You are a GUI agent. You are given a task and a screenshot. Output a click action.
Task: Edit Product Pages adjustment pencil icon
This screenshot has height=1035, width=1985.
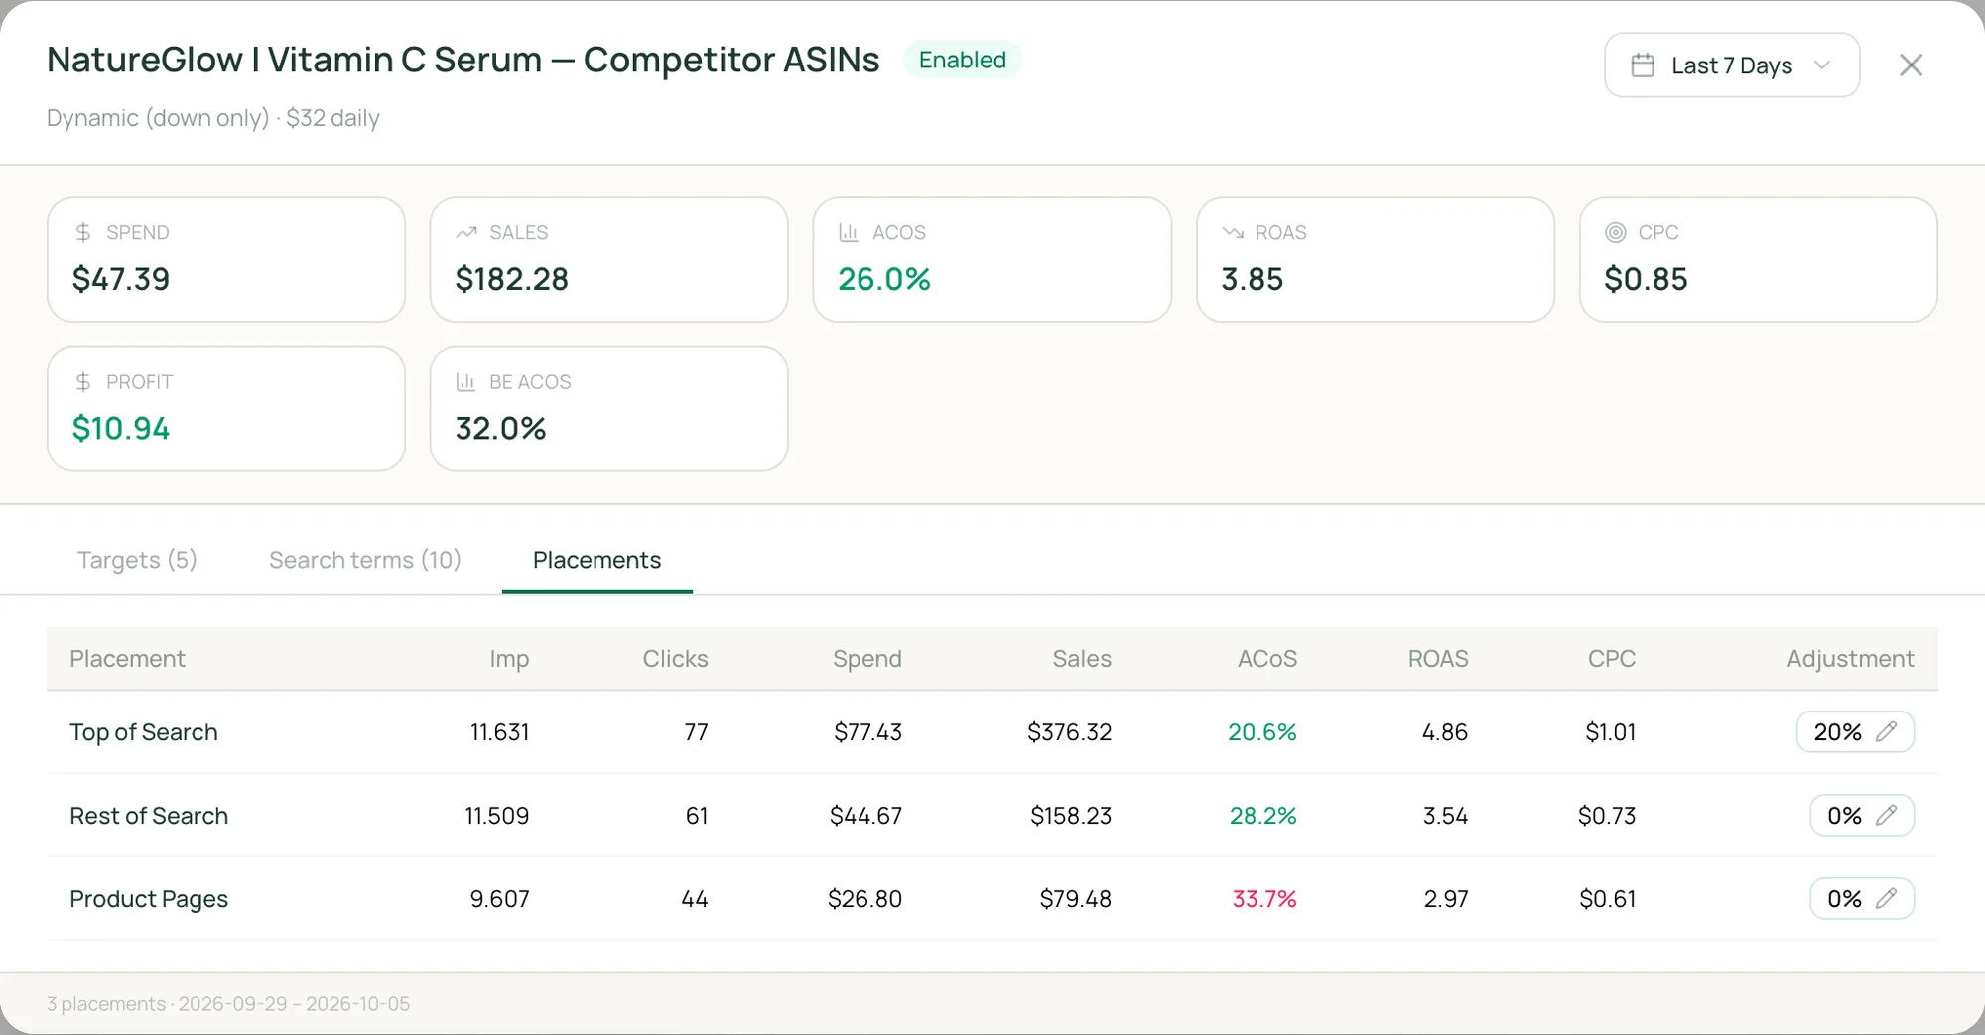1887,899
